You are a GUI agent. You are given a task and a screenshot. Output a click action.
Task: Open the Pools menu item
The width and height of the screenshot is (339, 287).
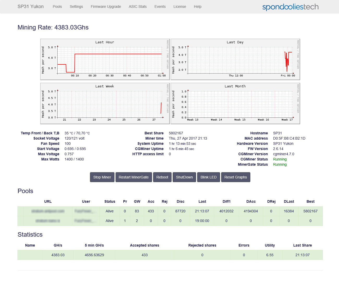click(x=57, y=7)
